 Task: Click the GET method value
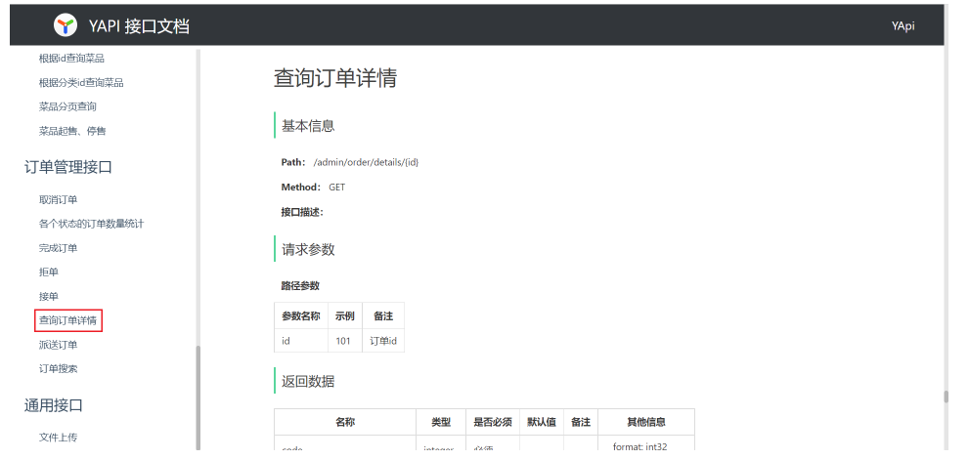(x=336, y=188)
